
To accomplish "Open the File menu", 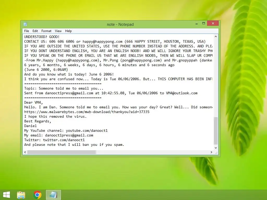I will pyautogui.click(x=27, y=31).
